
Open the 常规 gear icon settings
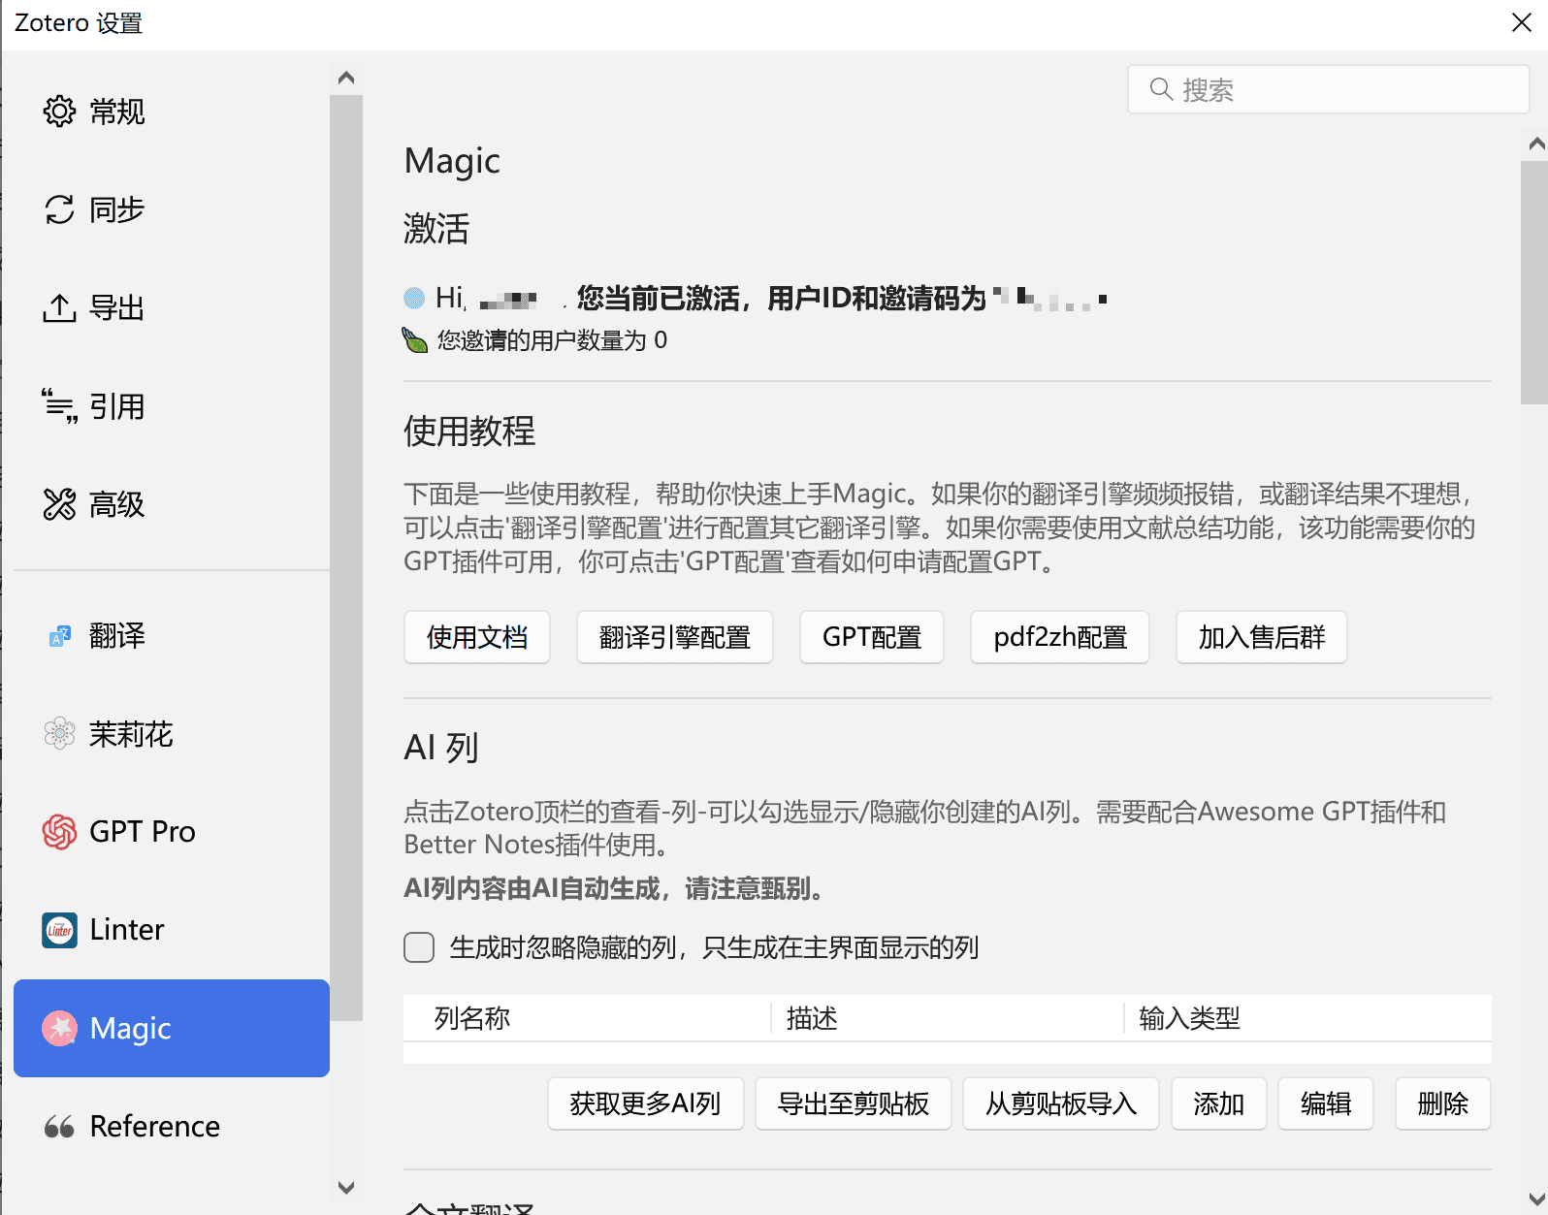coord(59,112)
